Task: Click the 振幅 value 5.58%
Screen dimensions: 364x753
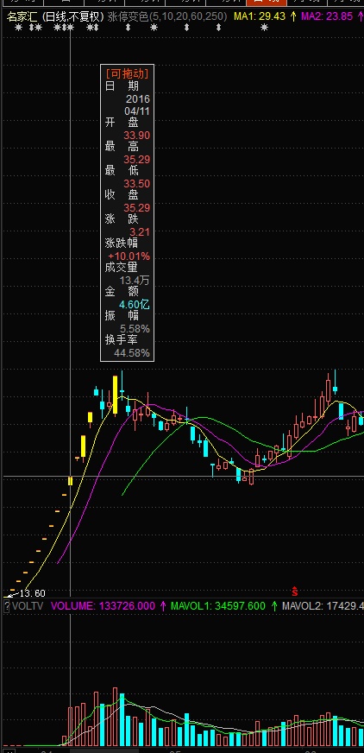Action: pyautogui.click(x=135, y=329)
